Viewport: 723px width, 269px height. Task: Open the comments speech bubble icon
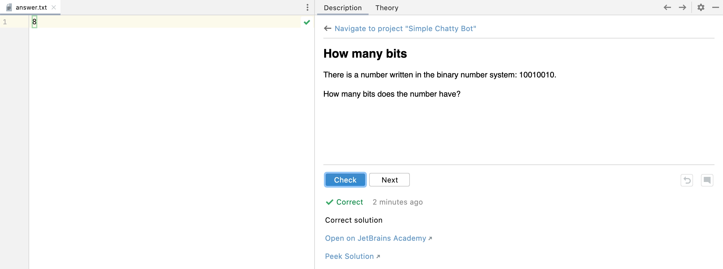(707, 180)
